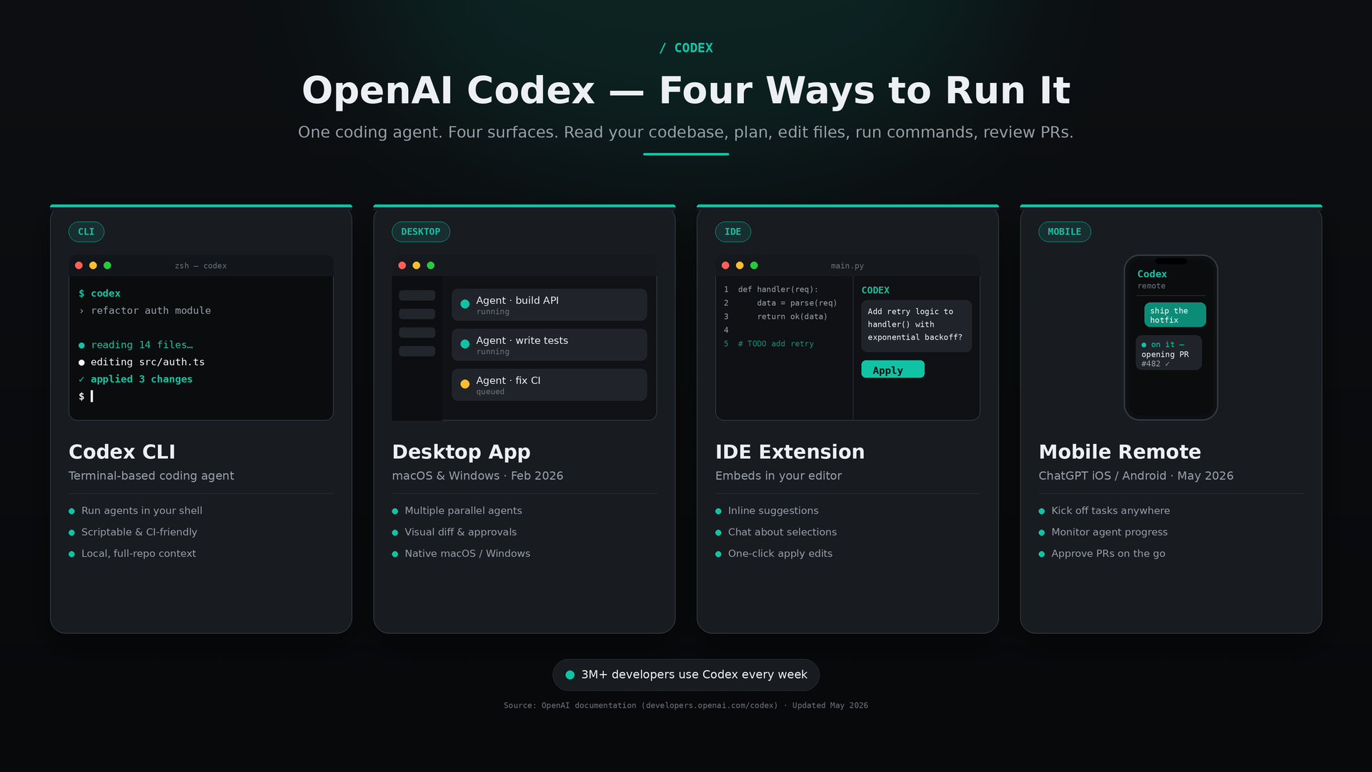The image size is (1372, 772).
Task: Click the first sidebar placeholder in desktop mockup
Action: click(x=417, y=295)
